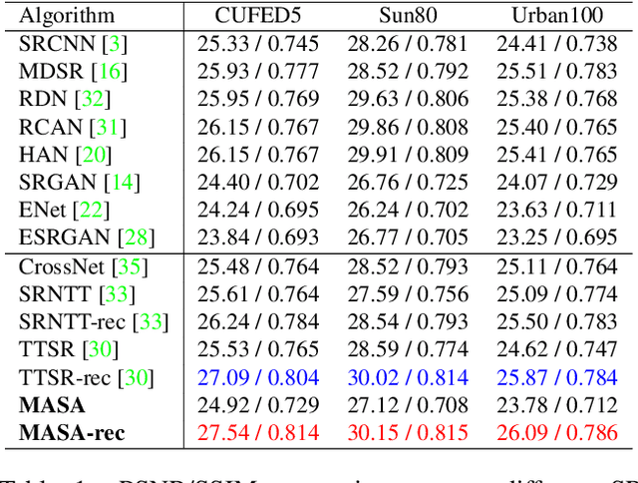Select the Algorithm column header
Screen dimensions: 638x483
click(67, 16)
